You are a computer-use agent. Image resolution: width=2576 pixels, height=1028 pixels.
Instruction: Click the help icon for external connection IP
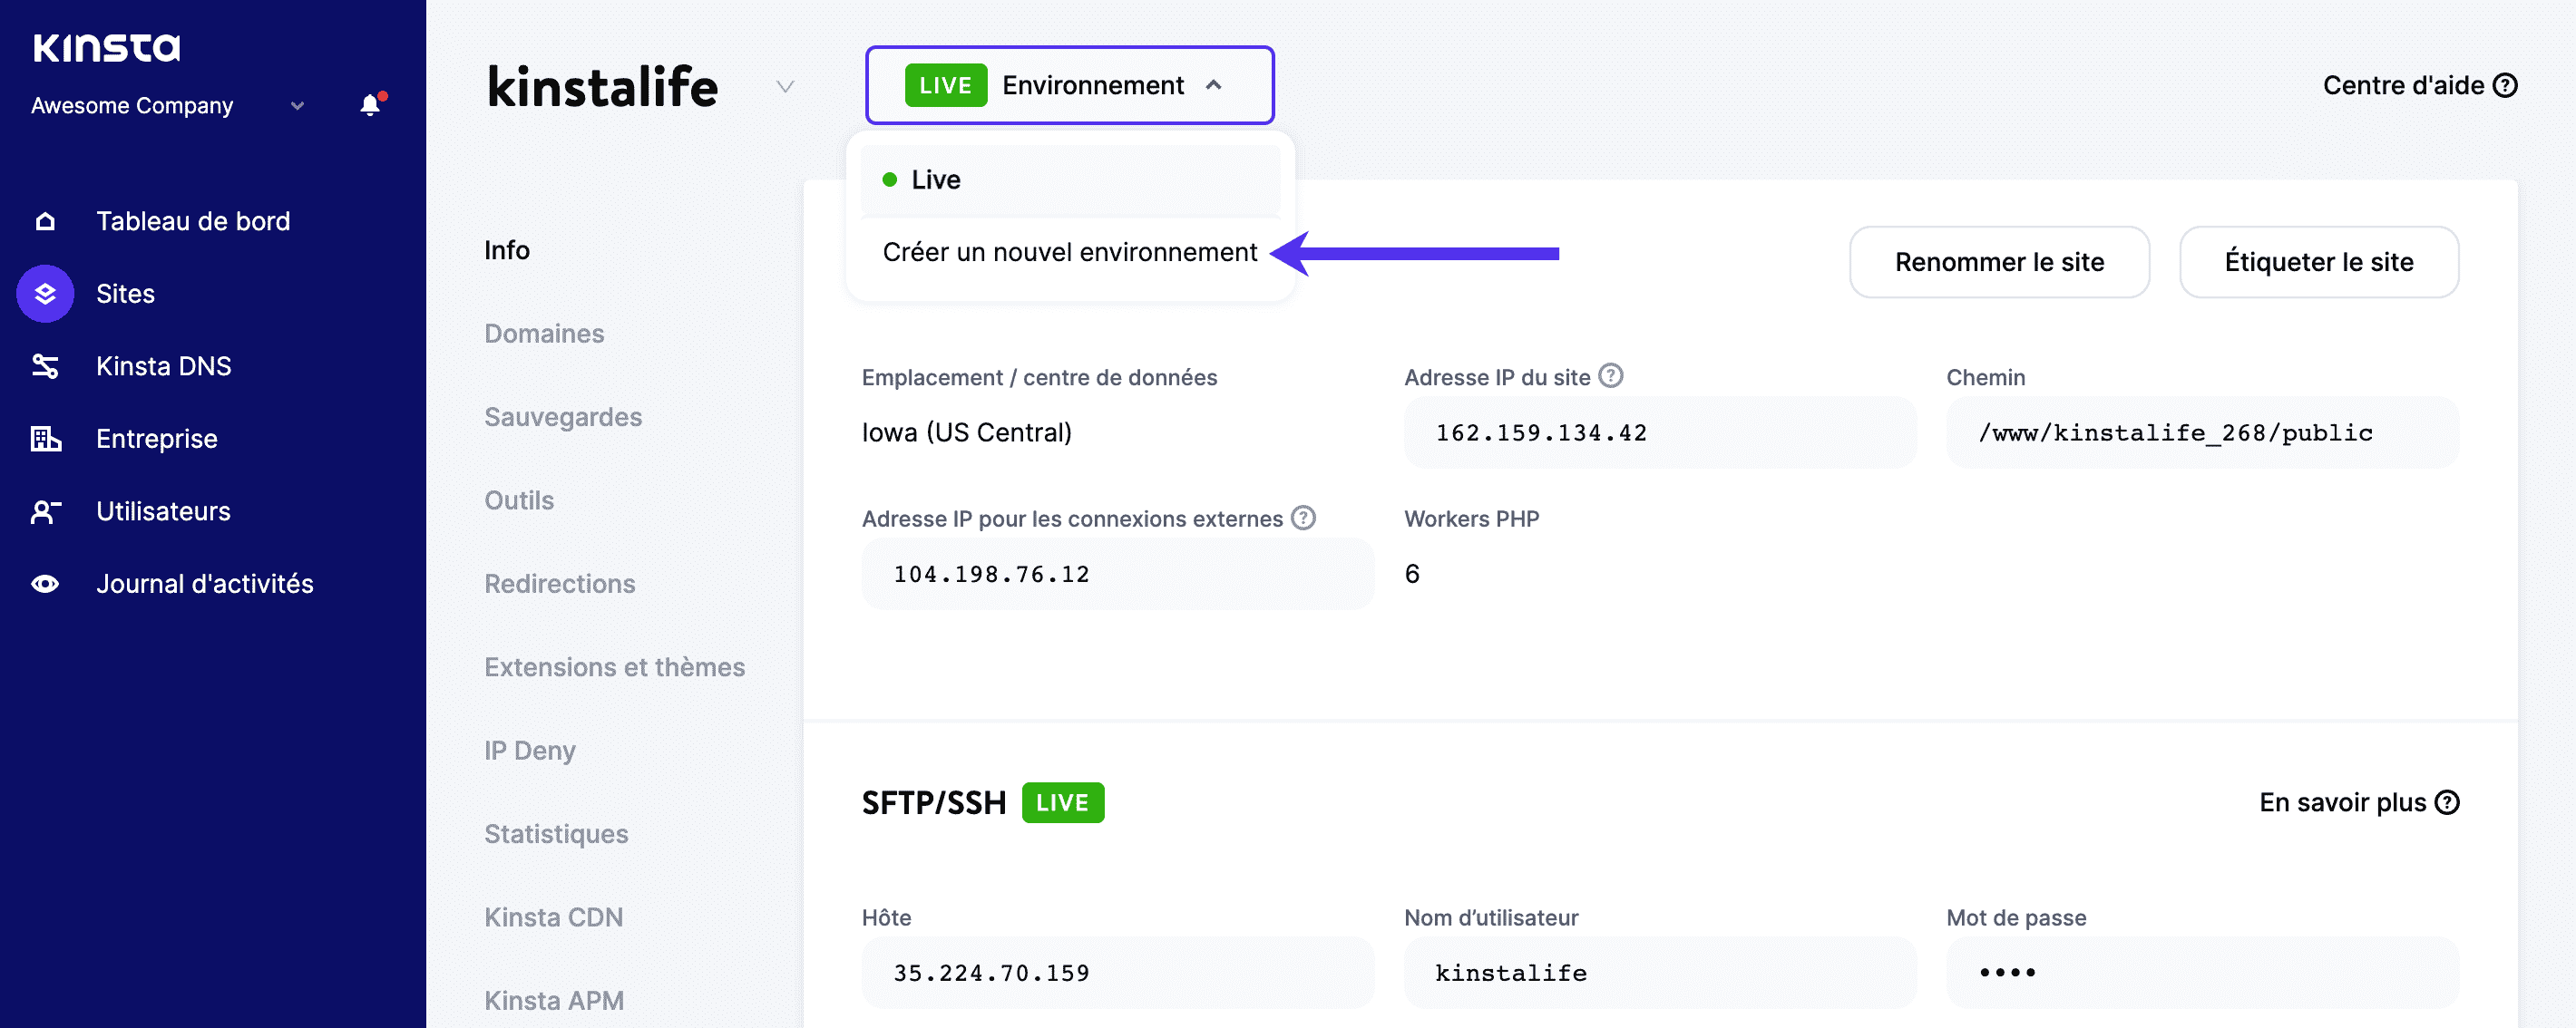pos(1303,518)
